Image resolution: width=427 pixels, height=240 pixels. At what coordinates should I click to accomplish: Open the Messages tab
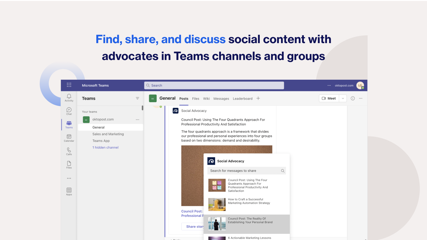point(221,98)
